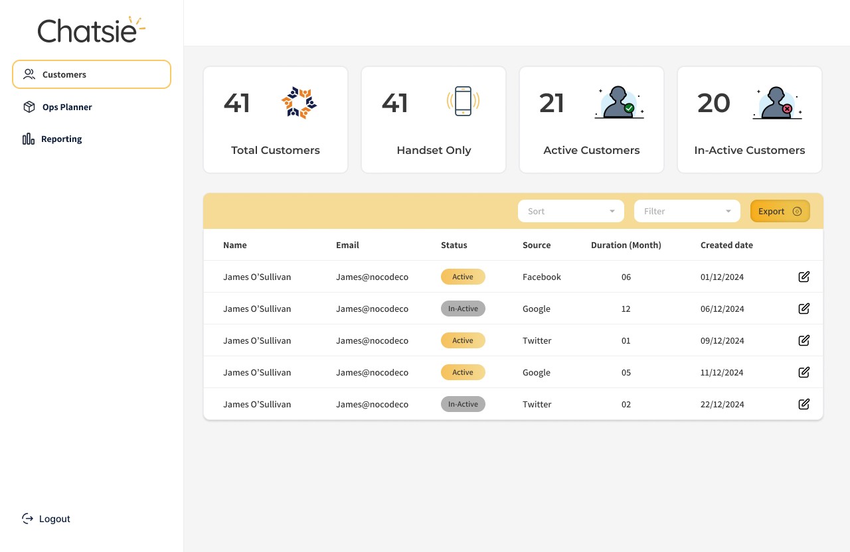Click the date 01/12/2024
The width and height of the screenshot is (850, 552).
point(722,277)
